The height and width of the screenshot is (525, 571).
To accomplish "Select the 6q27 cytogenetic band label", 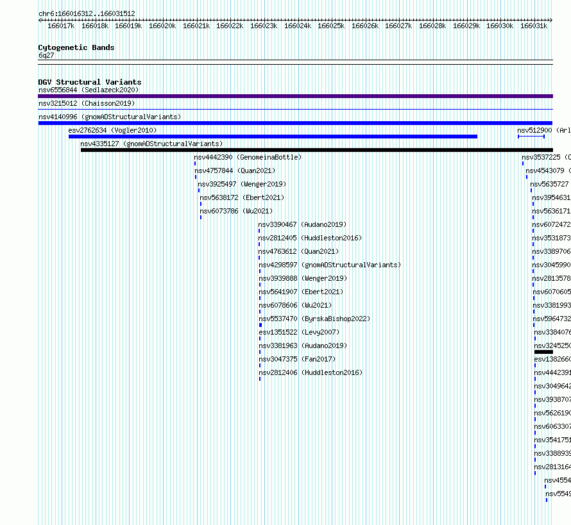I will point(46,55).
